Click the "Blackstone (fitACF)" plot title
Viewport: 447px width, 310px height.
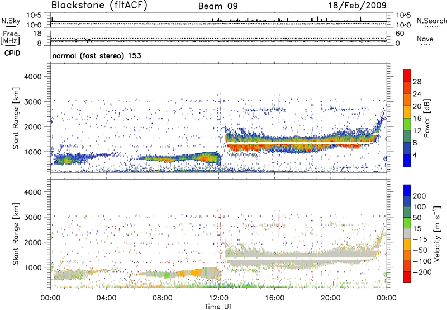pos(99,5)
